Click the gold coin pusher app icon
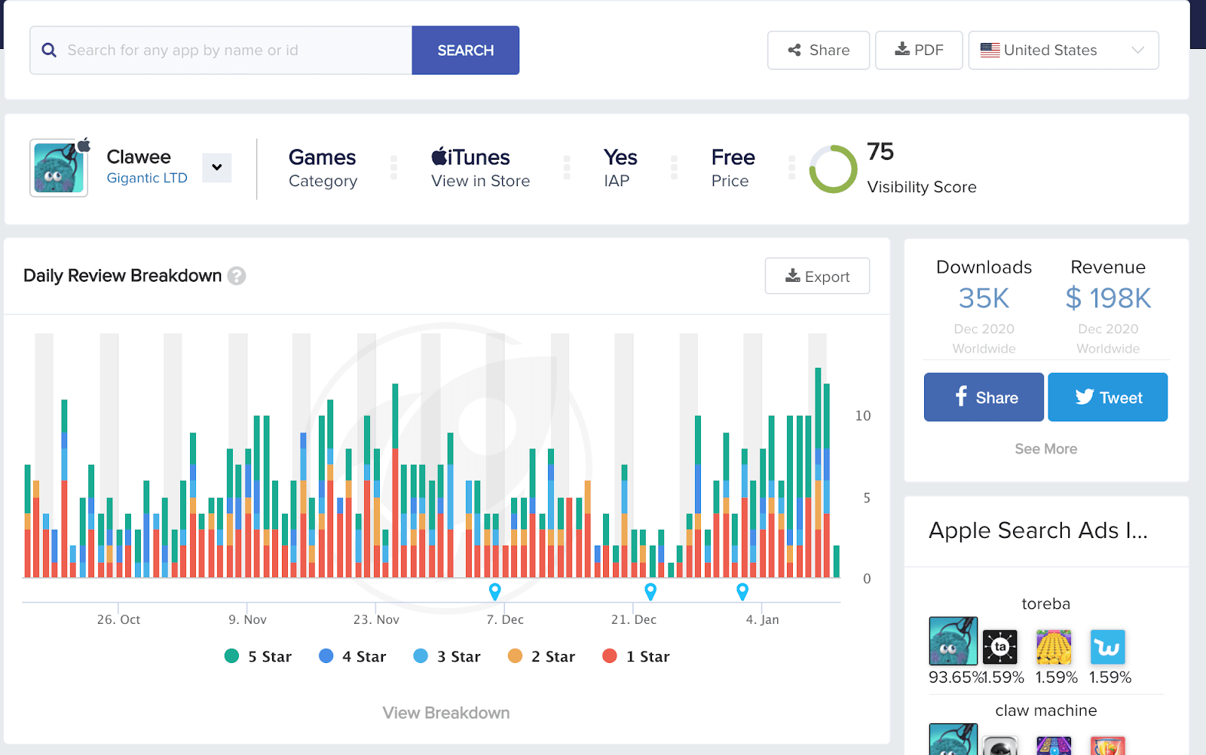Image resolution: width=1206 pixels, height=755 pixels. pyautogui.click(x=1054, y=646)
